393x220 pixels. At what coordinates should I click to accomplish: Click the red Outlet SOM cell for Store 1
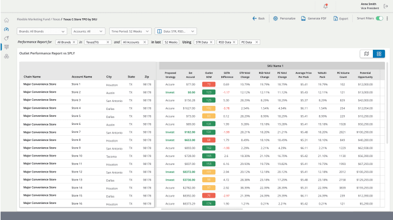coord(209,84)
